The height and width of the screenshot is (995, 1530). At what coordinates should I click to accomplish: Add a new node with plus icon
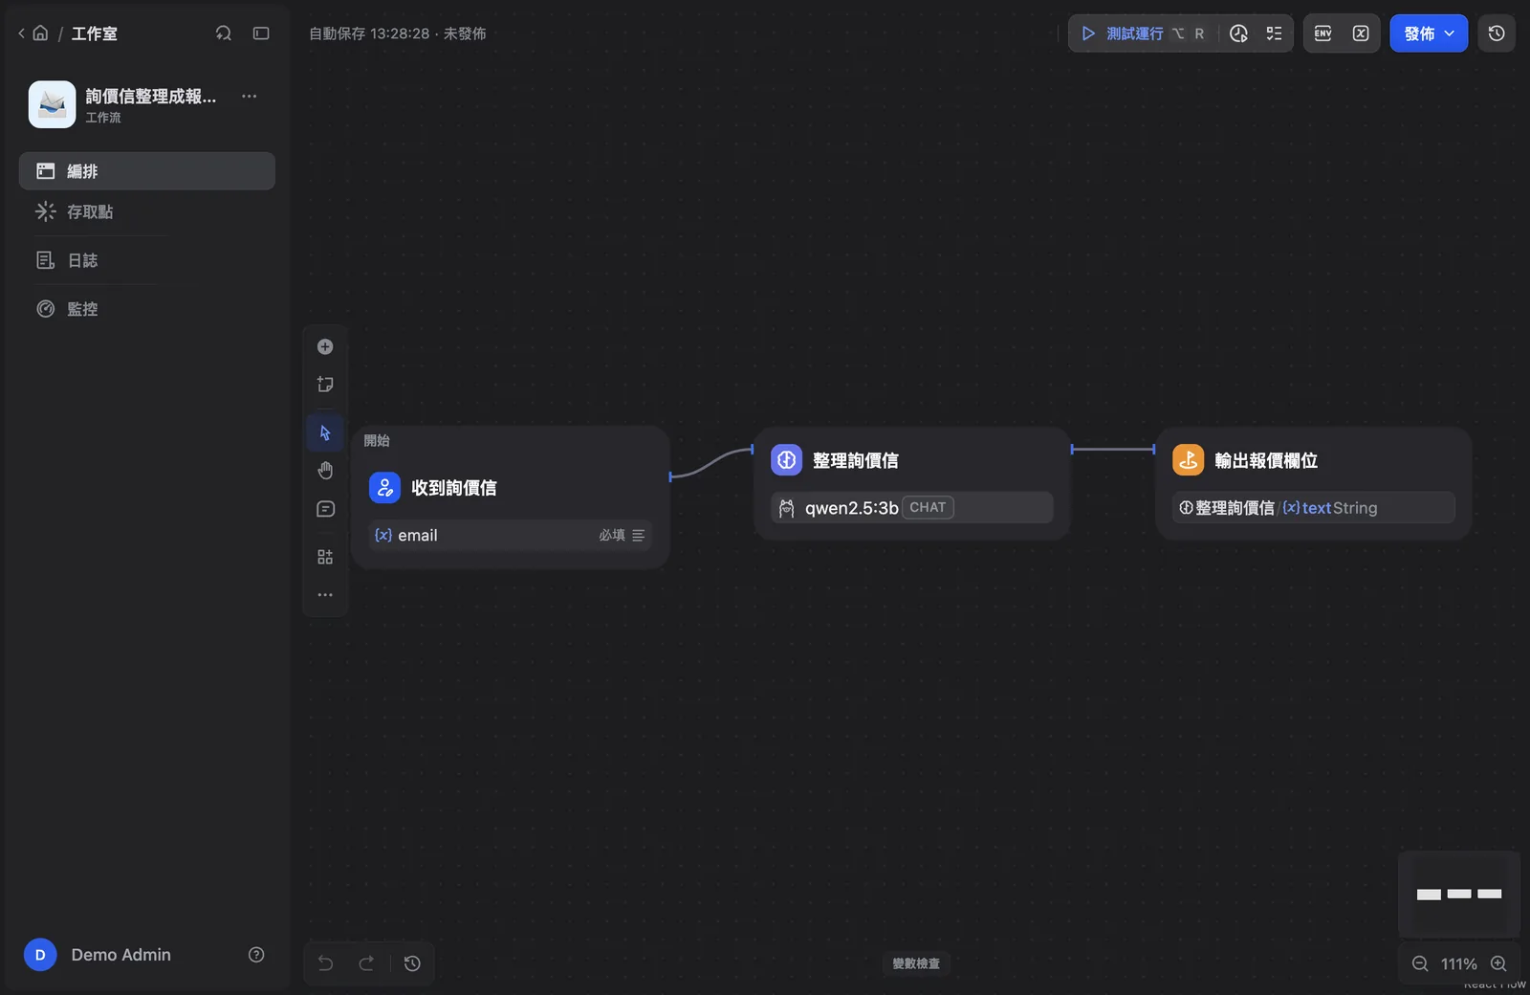(325, 346)
